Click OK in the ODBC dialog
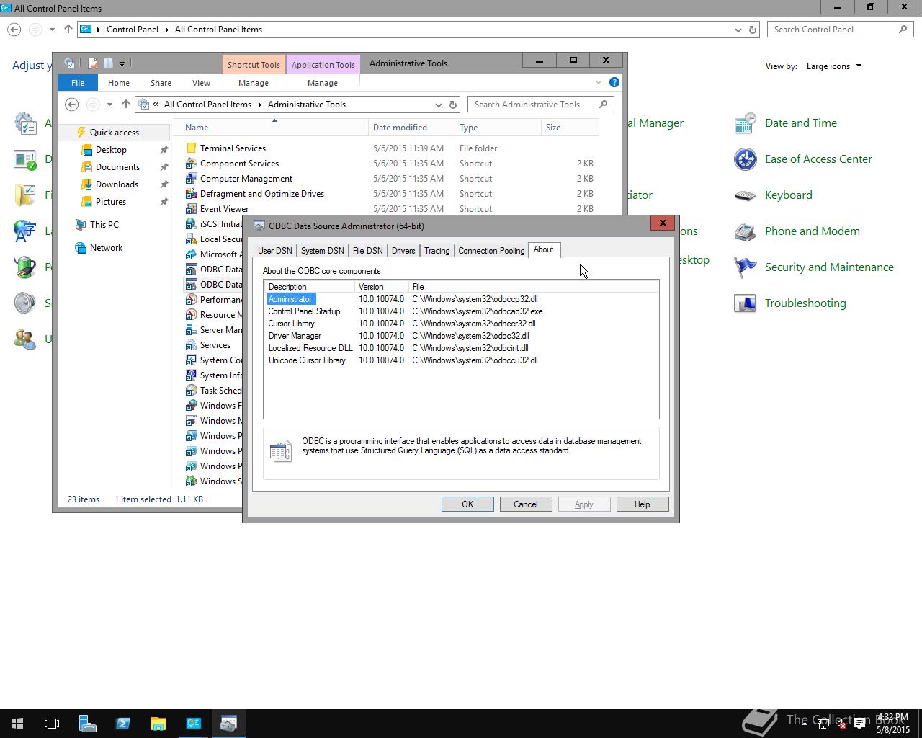922x738 pixels. click(x=467, y=504)
